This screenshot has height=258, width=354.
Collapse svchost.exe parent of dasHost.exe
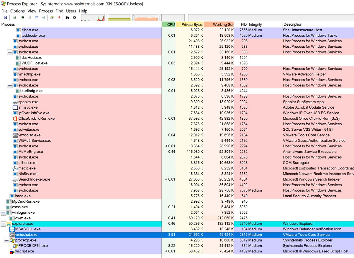9,52
